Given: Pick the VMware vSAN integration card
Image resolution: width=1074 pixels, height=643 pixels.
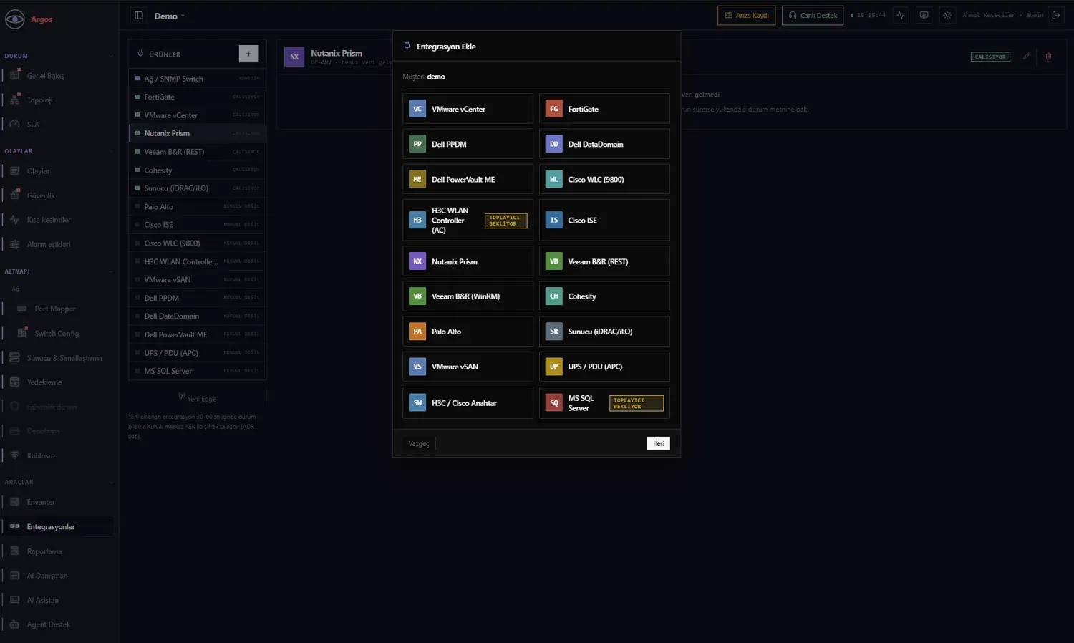Looking at the screenshot, I should click(x=468, y=367).
